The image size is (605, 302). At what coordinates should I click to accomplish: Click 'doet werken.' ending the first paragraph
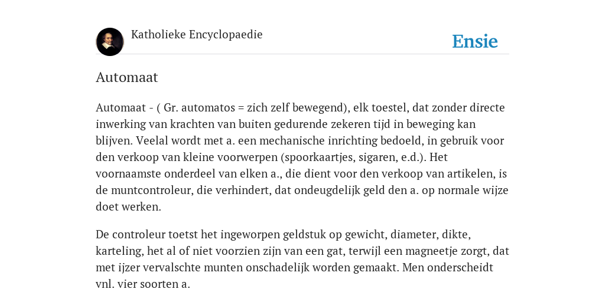128,207
